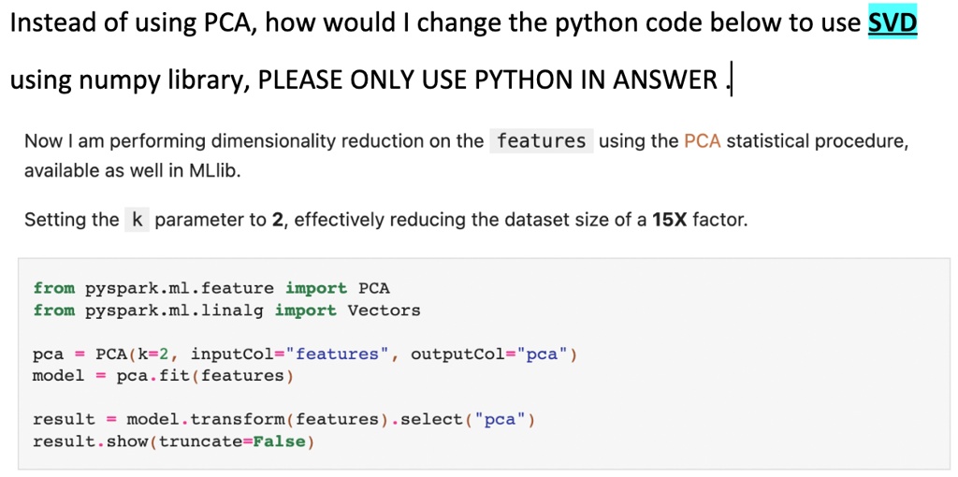Click the PCA(k=2, inputCol...) code line
Viewport: 958px width, 477px height.
point(305,354)
